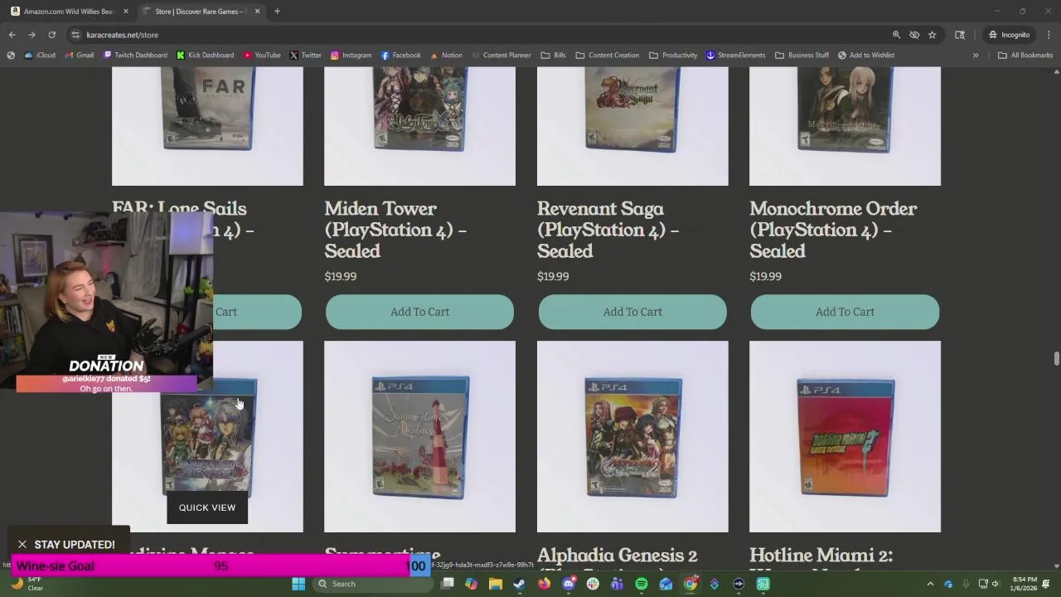Expand the Content Creation bookmark folder
Image resolution: width=1061 pixels, height=597 pixels.
(x=607, y=56)
